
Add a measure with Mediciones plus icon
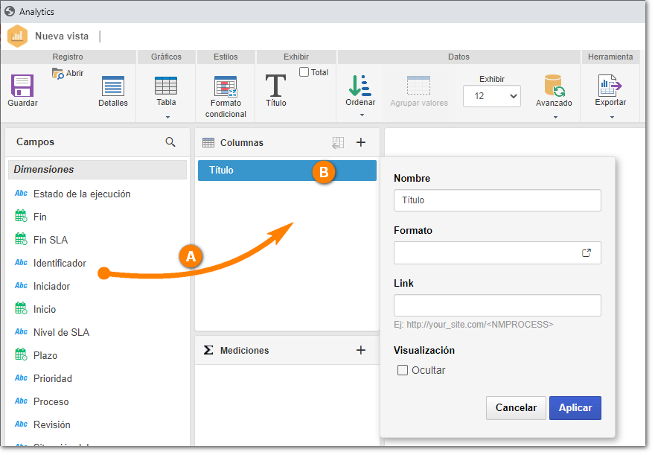361,350
